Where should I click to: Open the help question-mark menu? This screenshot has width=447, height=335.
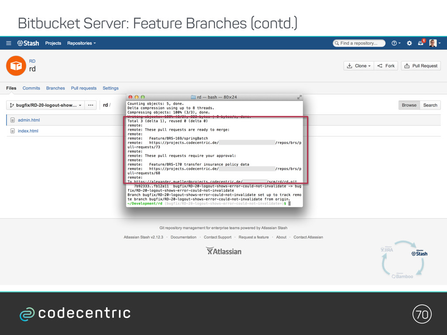point(395,43)
